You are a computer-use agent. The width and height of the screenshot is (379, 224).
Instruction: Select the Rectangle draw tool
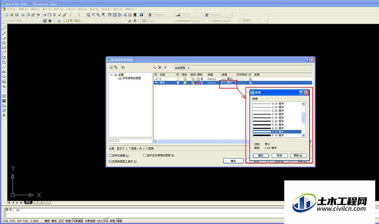pyautogui.click(x=4, y=48)
